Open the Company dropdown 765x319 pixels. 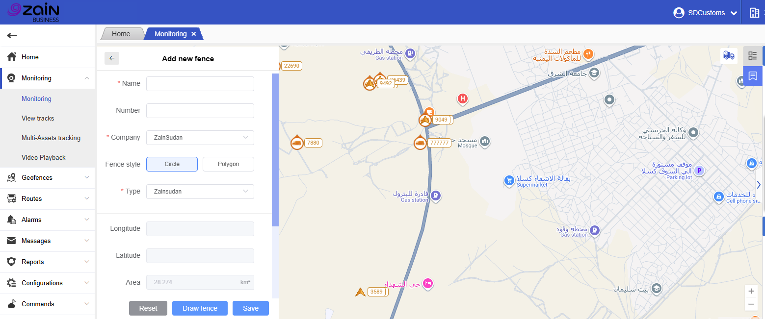click(200, 138)
